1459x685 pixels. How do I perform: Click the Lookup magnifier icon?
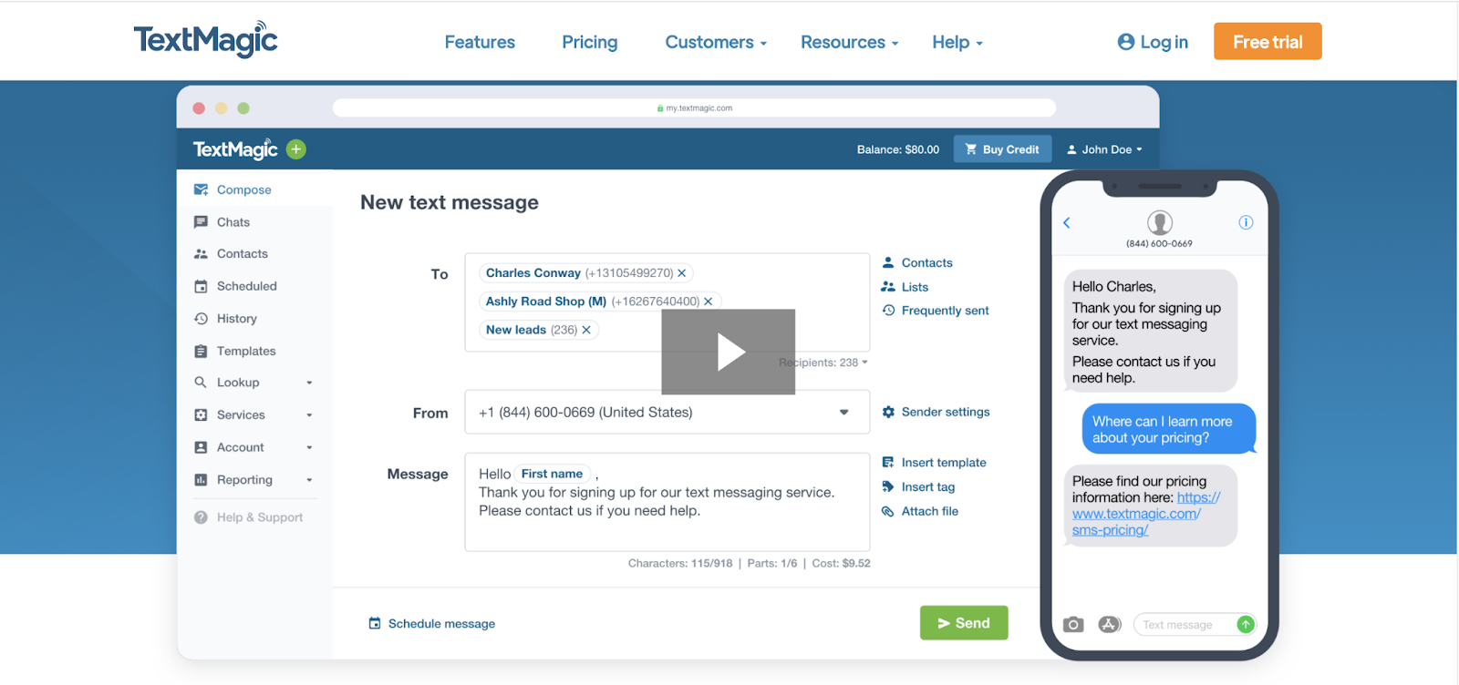(201, 383)
